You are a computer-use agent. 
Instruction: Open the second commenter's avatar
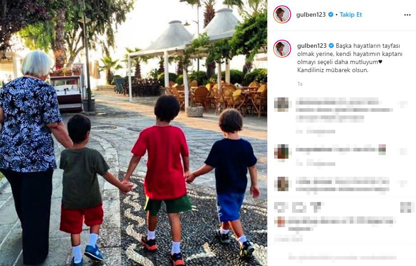point(282,151)
